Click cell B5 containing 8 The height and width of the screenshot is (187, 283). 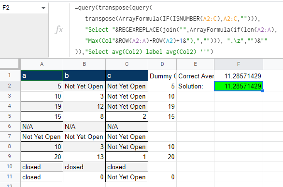pyautogui.click(x=85, y=116)
